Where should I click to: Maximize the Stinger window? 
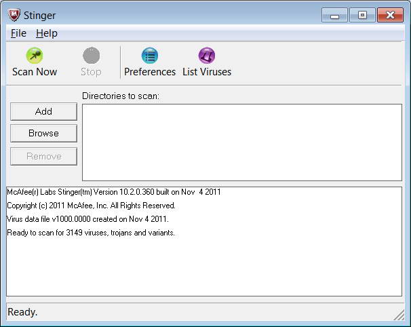(362, 15)
